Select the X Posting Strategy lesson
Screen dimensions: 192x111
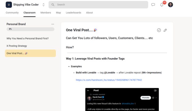pyautogui.click(x=17, y=46)
